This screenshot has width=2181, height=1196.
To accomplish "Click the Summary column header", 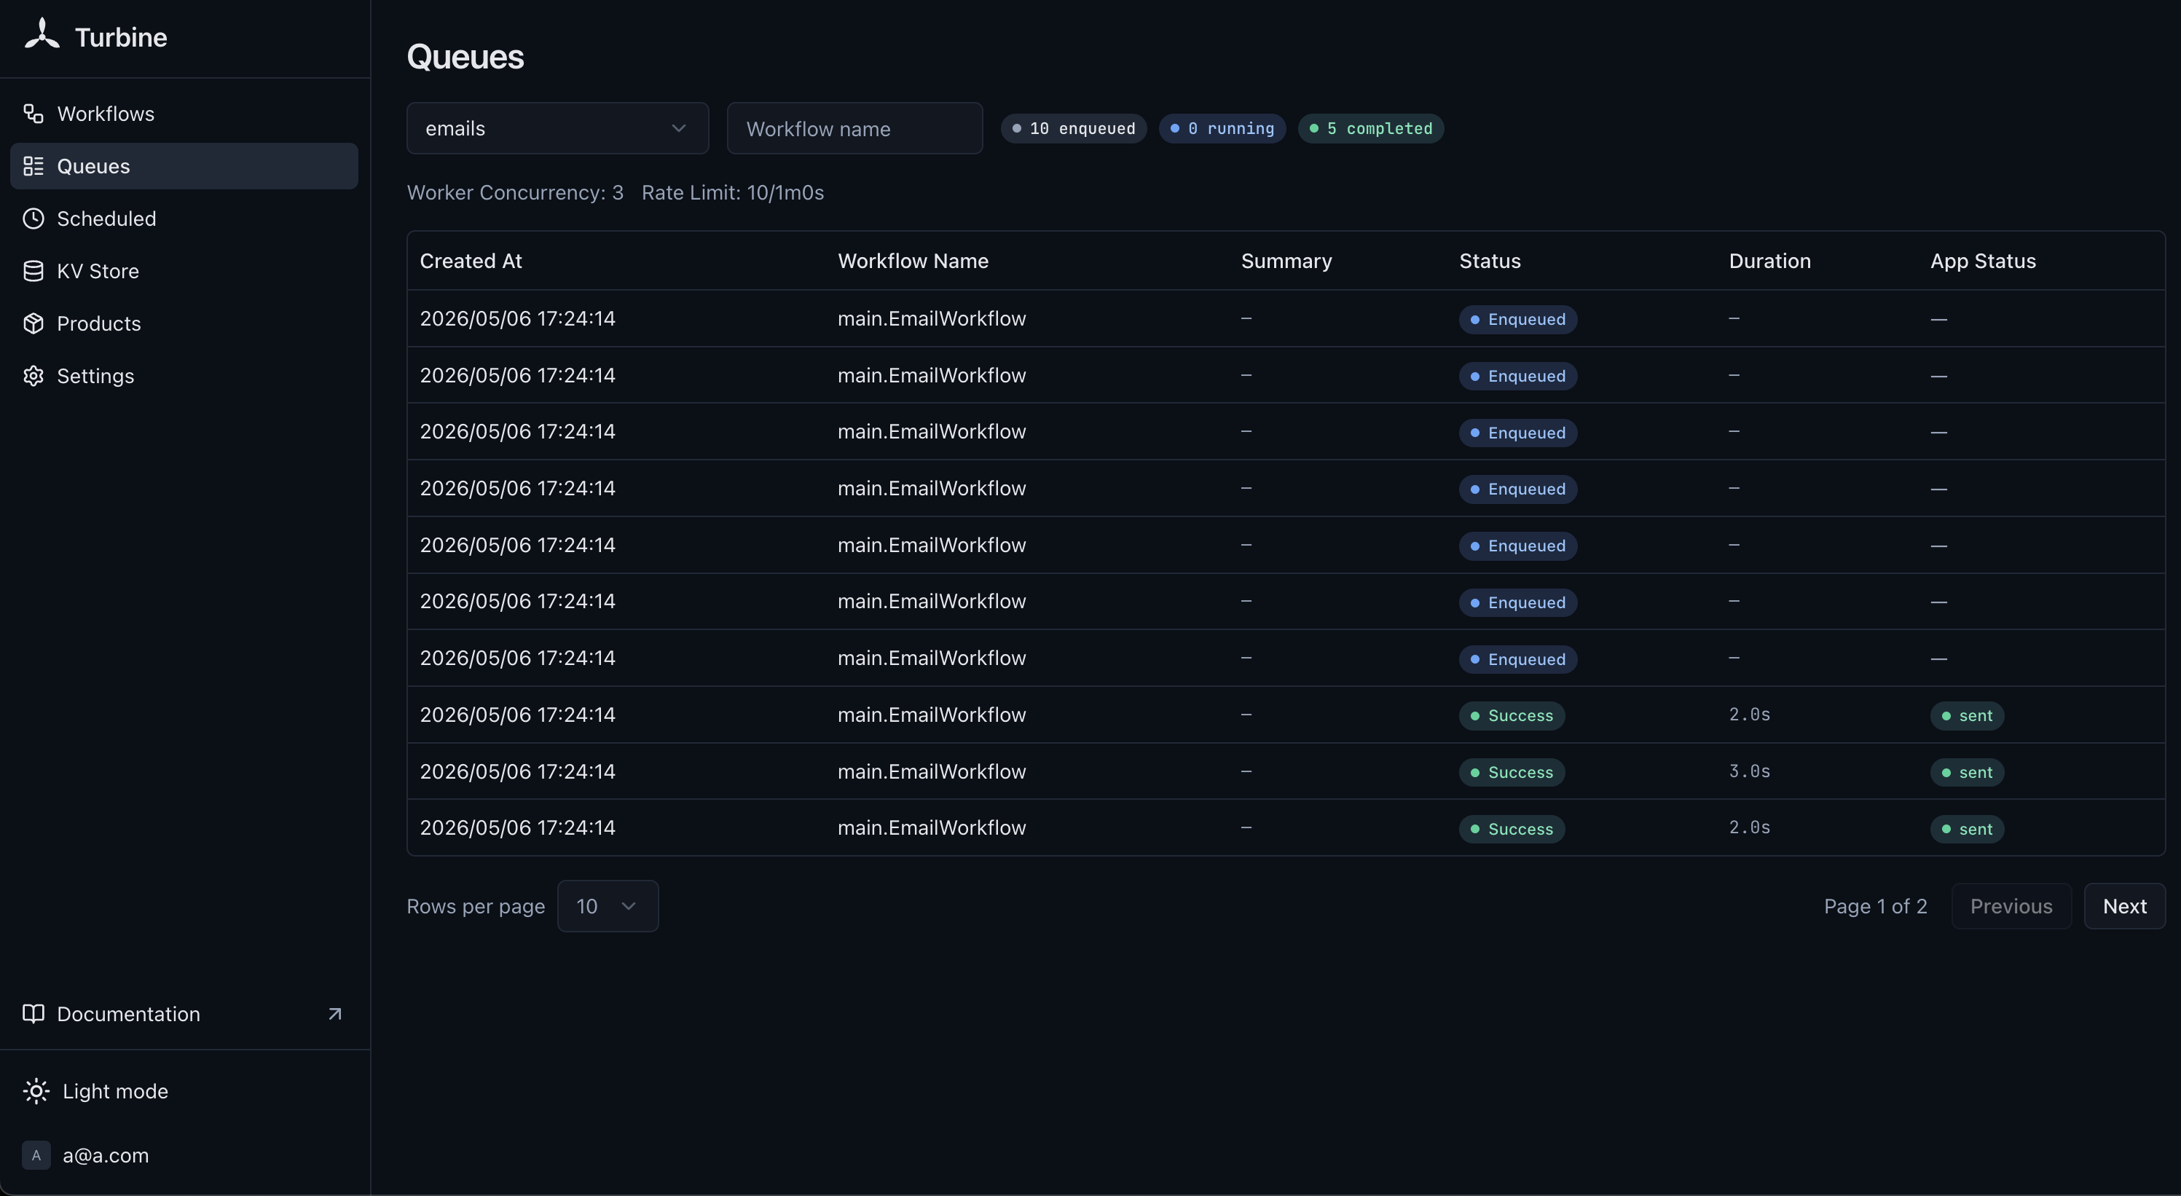I will pos(1286,261).
